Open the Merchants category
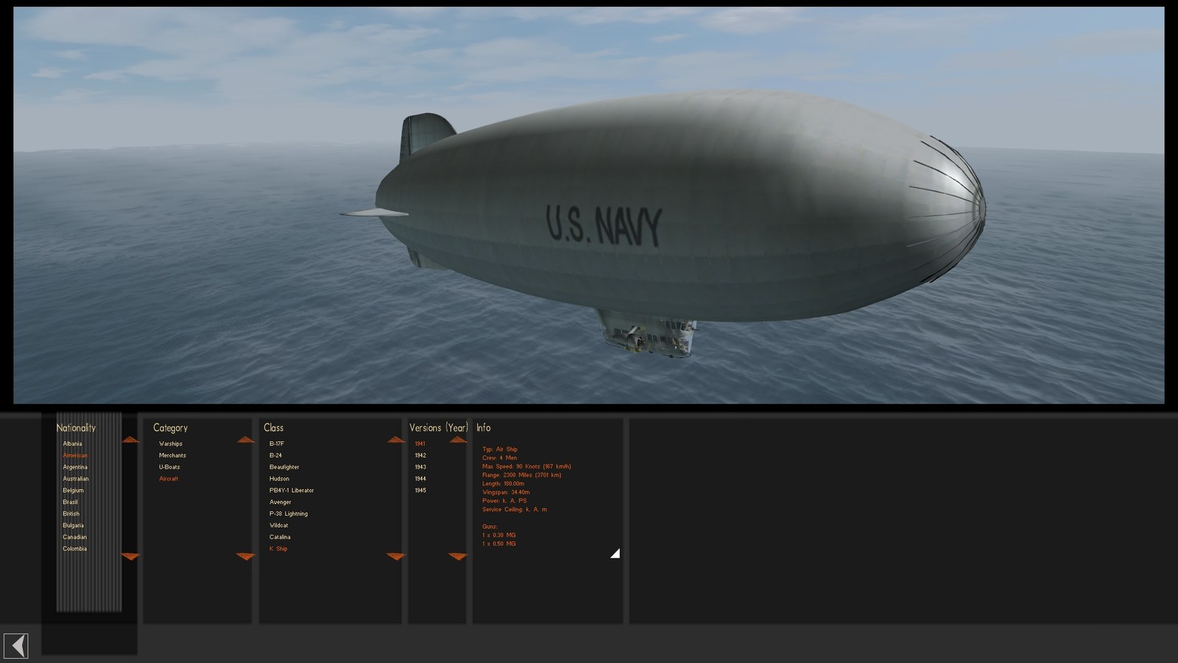 (x=172, y=455)
